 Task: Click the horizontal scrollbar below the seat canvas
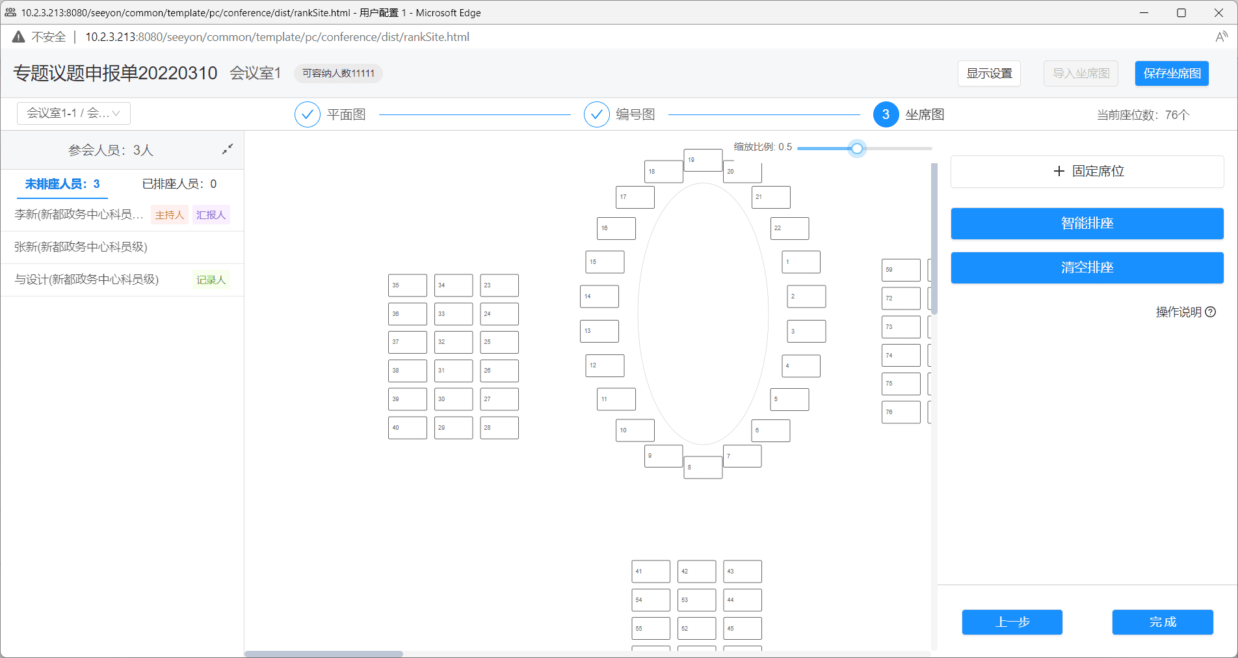pyautogui.click(x=324, y=654)
